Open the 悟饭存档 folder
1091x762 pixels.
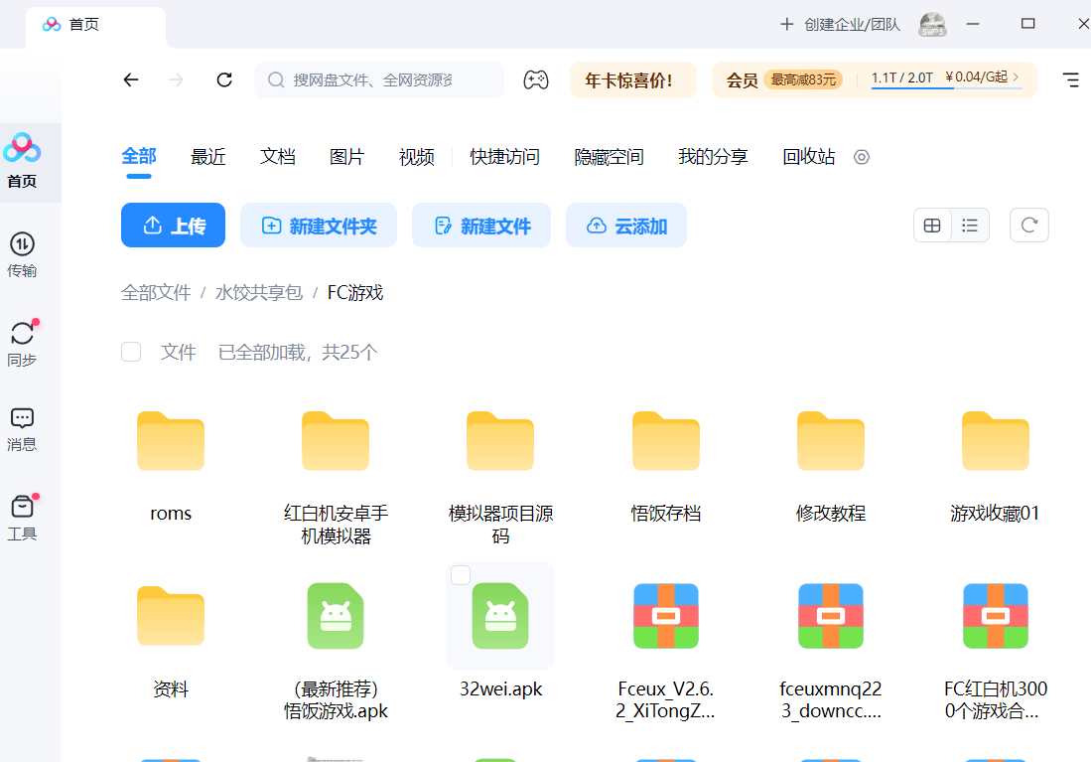click(666, 441)
